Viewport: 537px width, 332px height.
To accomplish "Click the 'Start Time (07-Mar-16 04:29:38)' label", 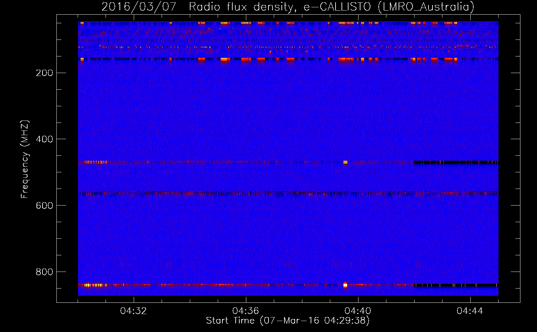I will pyautogui.click(x=288, y=320).
